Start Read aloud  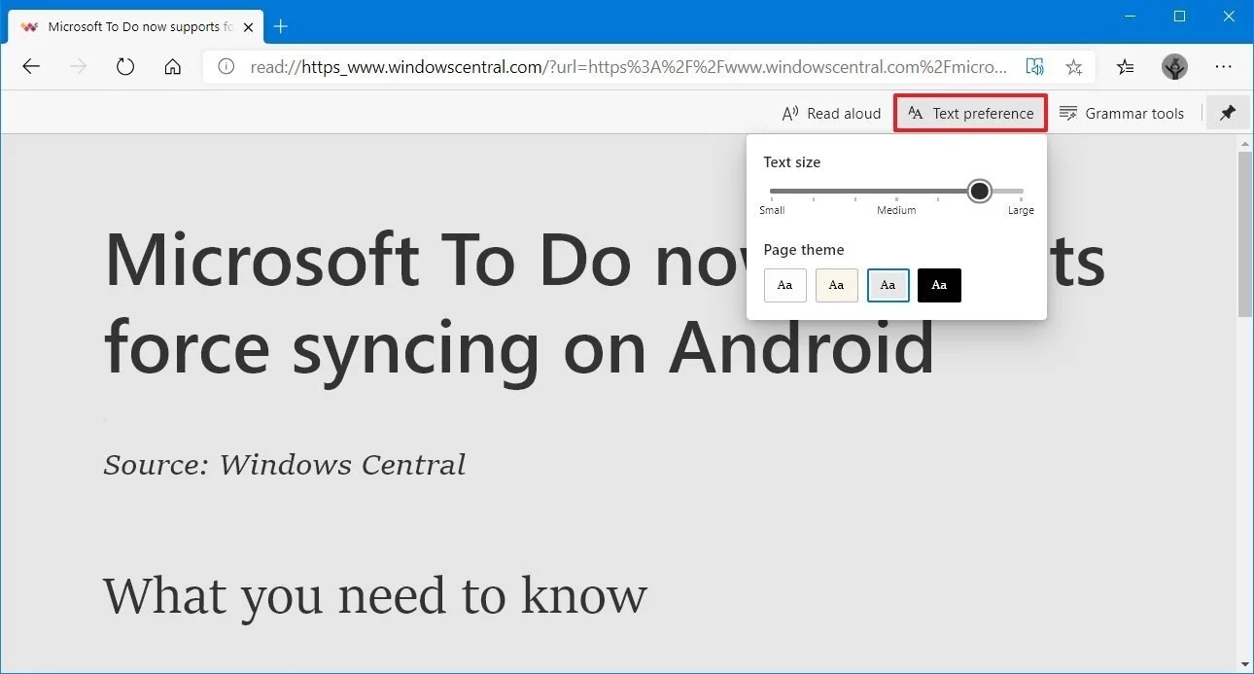[831, 113]
